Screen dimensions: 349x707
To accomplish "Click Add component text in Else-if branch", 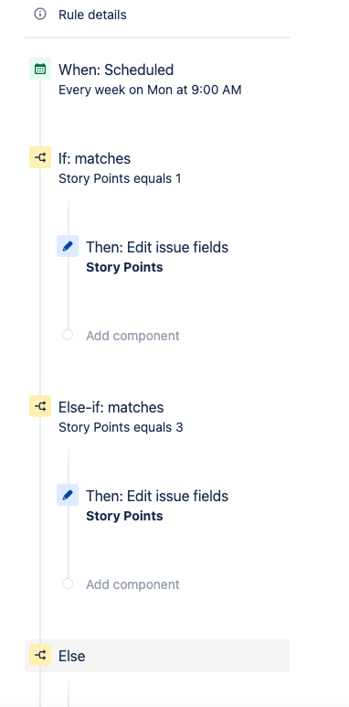I will tap(132, 584).
